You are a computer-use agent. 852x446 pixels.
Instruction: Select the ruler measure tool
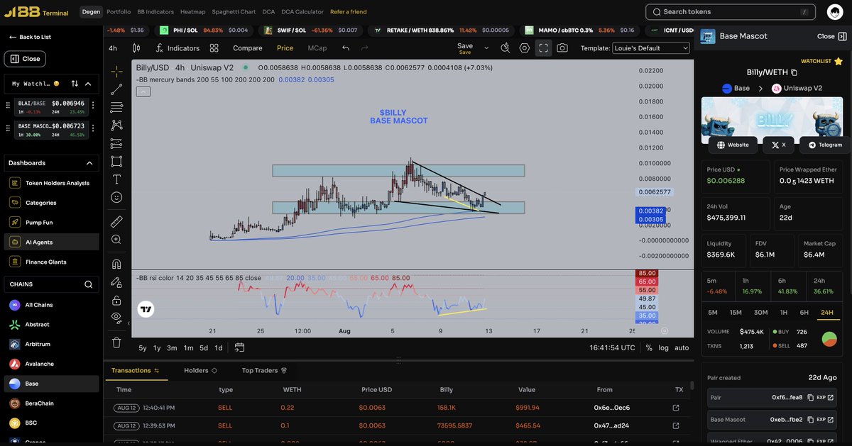pos(117,221)
